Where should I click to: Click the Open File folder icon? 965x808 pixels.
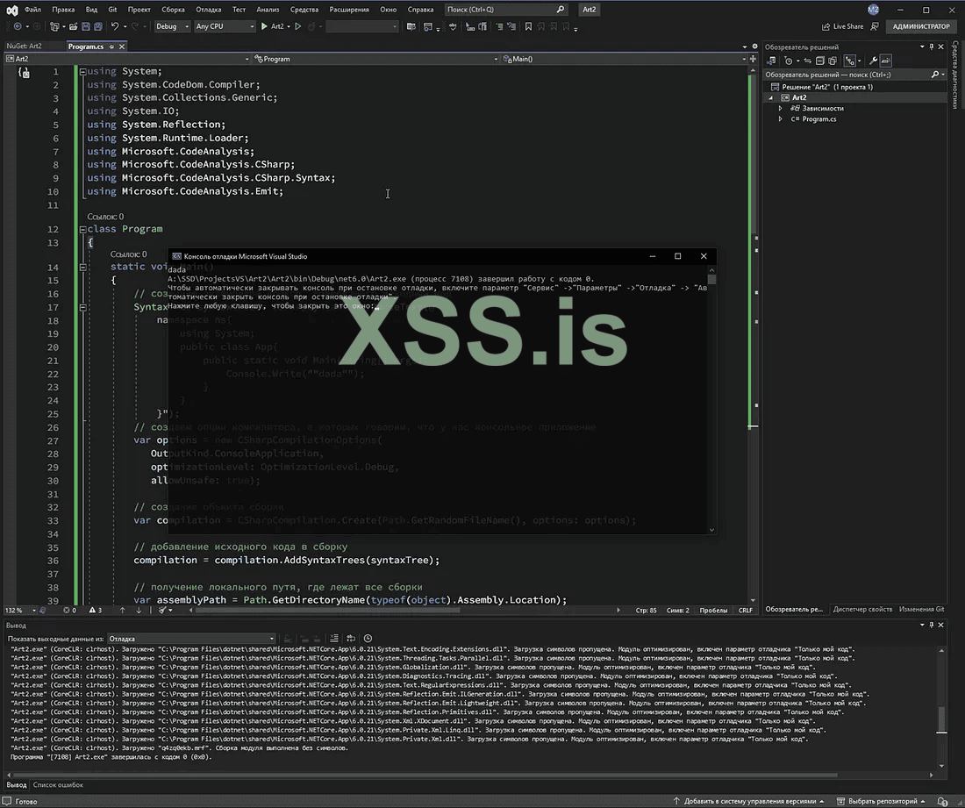click(x=73, y=26)
